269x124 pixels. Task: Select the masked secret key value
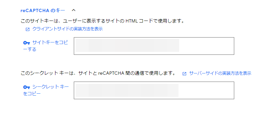click(127, 90)
